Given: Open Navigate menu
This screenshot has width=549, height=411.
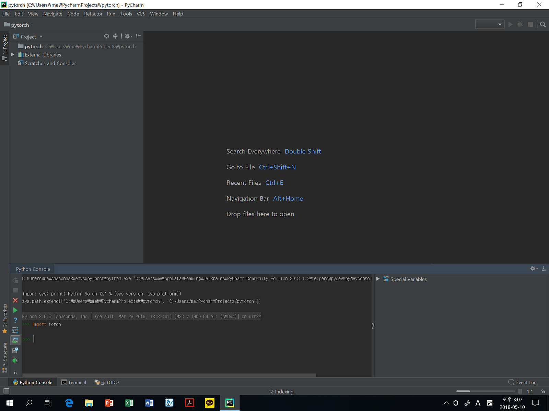Looking at the screenshot, I should (52, 14).
